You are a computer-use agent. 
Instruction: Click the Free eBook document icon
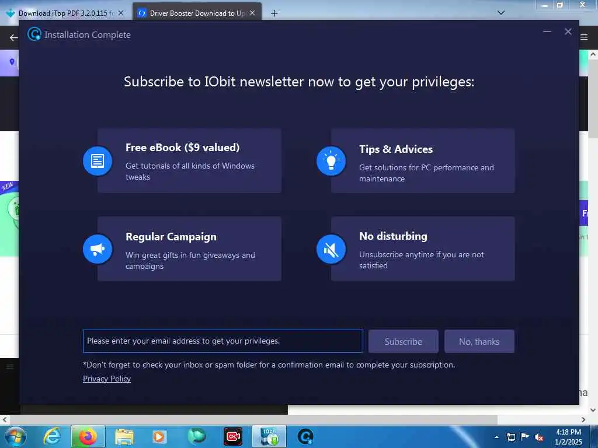click(98, 161)
